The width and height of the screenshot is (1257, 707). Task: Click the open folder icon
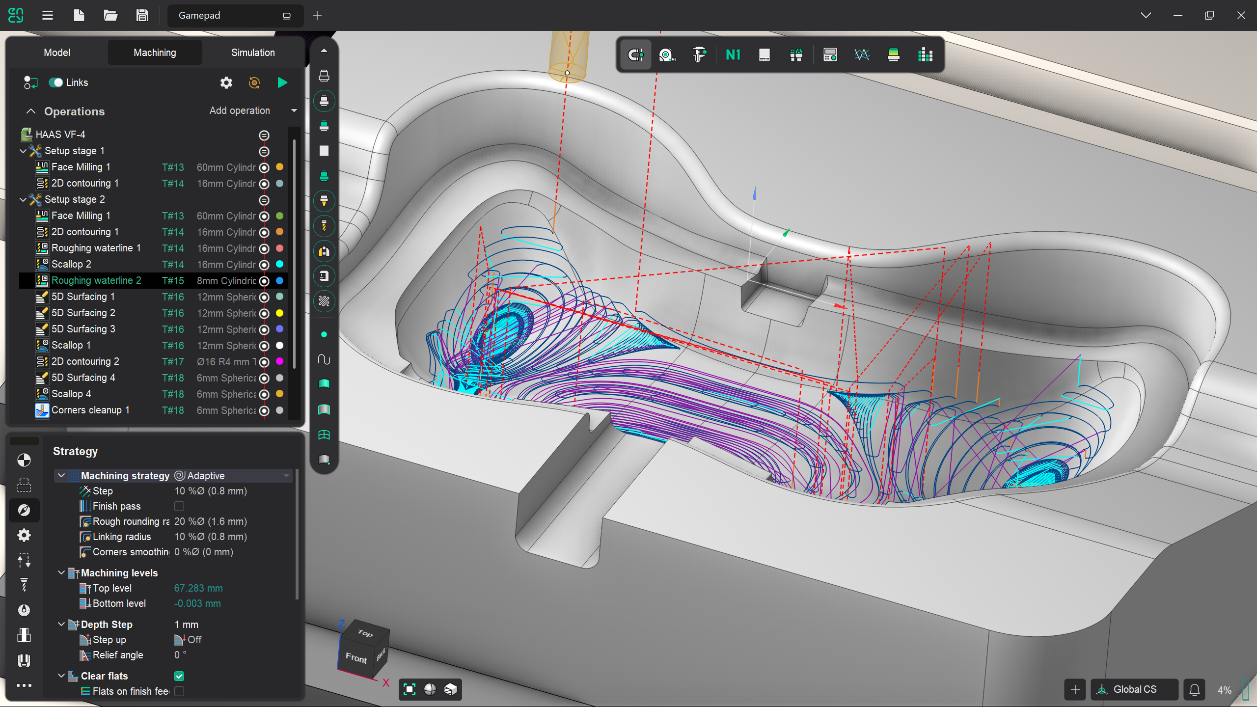110,16
